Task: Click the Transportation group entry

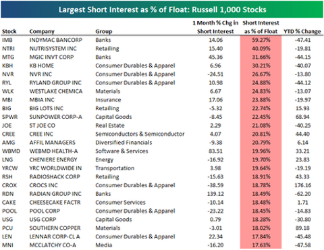Action: (x=115, y=168)
